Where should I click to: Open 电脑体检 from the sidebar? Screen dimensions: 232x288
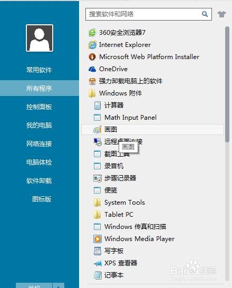pos(39,162)
